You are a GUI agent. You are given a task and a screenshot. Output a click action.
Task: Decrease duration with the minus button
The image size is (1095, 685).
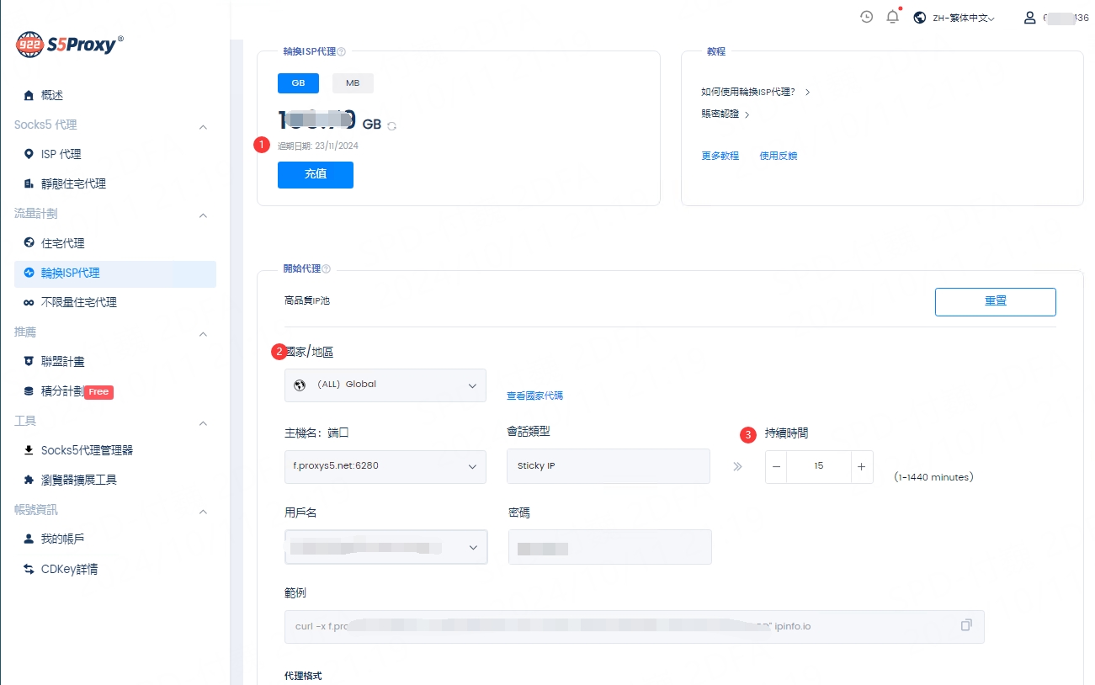click(x=776, y=466)
